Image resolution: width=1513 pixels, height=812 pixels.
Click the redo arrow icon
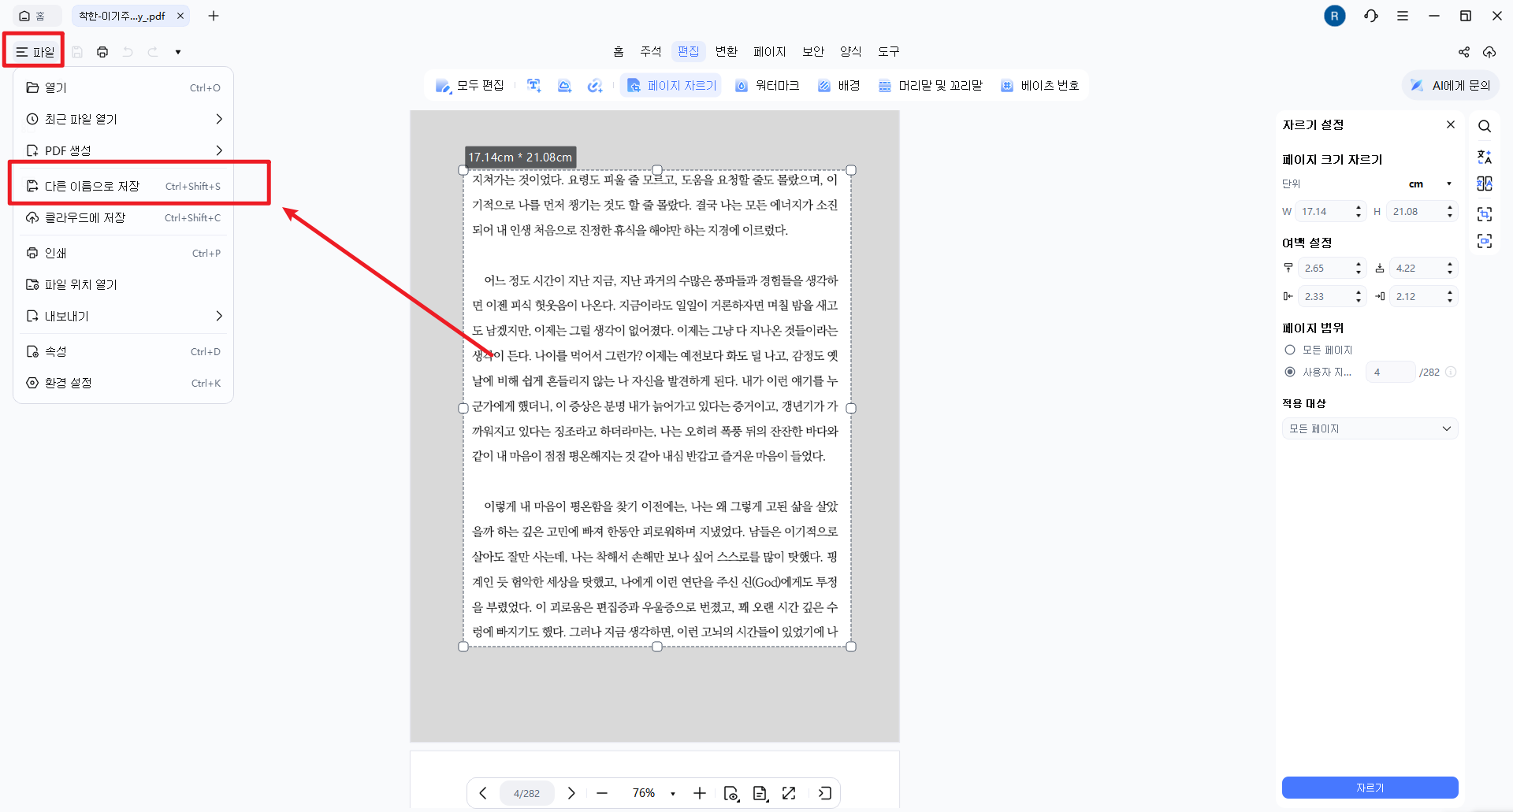click(x=153, y=52)
